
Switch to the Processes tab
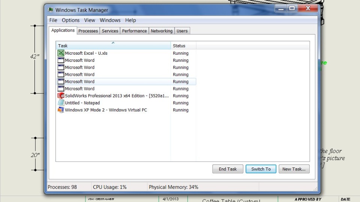click(x=88, y=31)
